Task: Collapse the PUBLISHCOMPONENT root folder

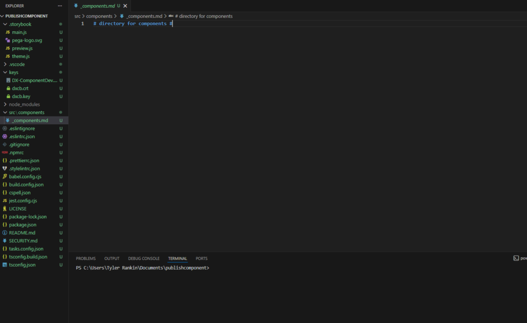Action: [x=3, y=16]
